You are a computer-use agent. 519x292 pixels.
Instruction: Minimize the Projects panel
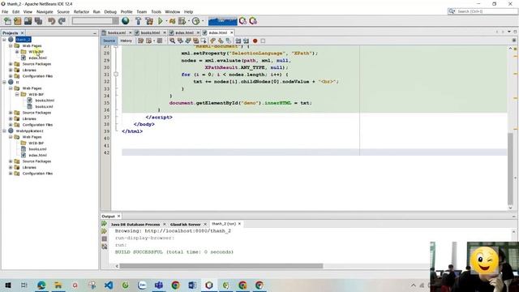click(x=95, y=33)
